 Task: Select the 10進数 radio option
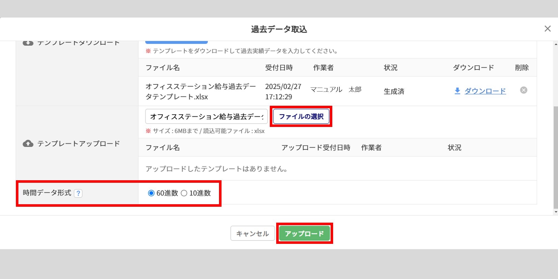184,193
